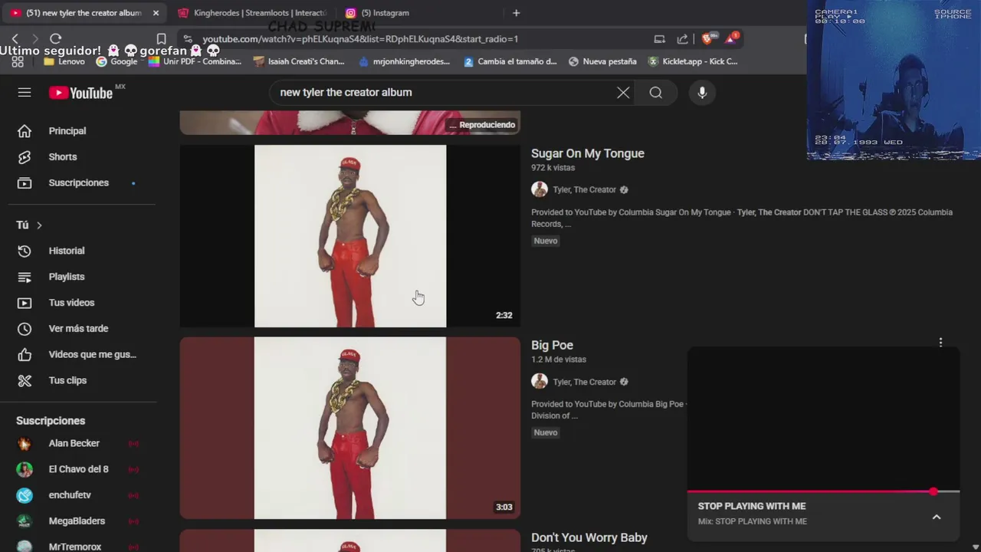Close the YouTube browser tab
Viewport: 981px width, 552px height.
pos(156,13)
